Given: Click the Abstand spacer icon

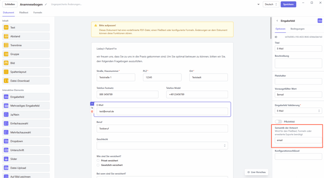Looking at the screenshot, I should click(x=6, y=36).
